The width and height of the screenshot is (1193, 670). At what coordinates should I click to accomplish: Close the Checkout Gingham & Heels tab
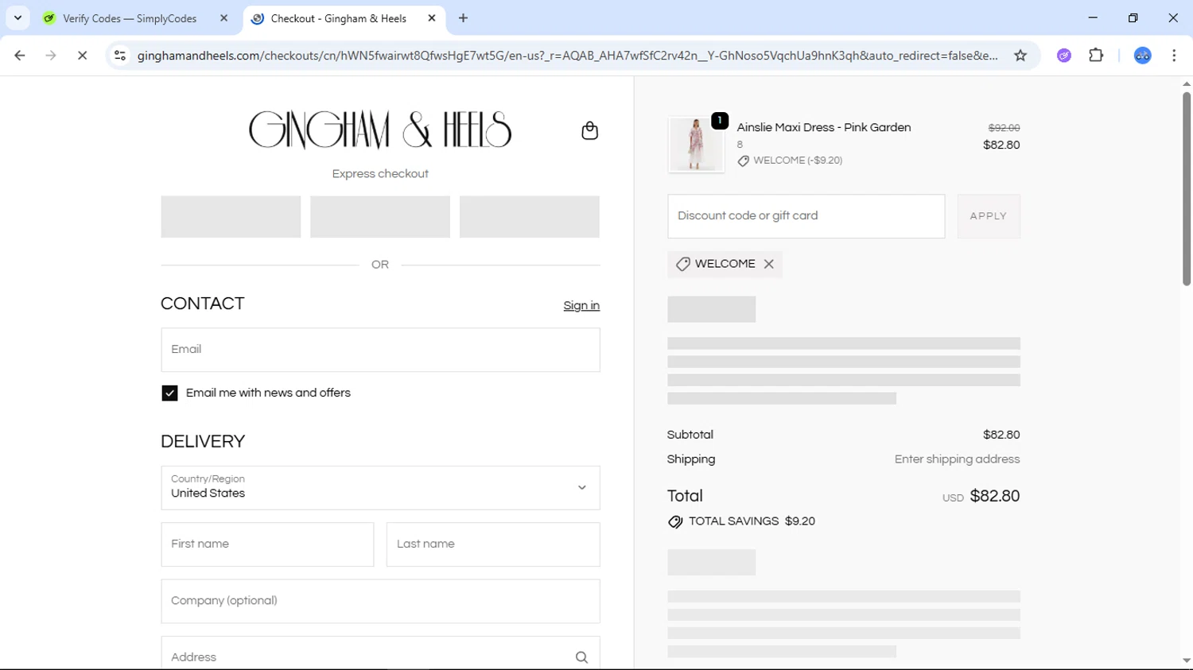click(x=432, y=18)
